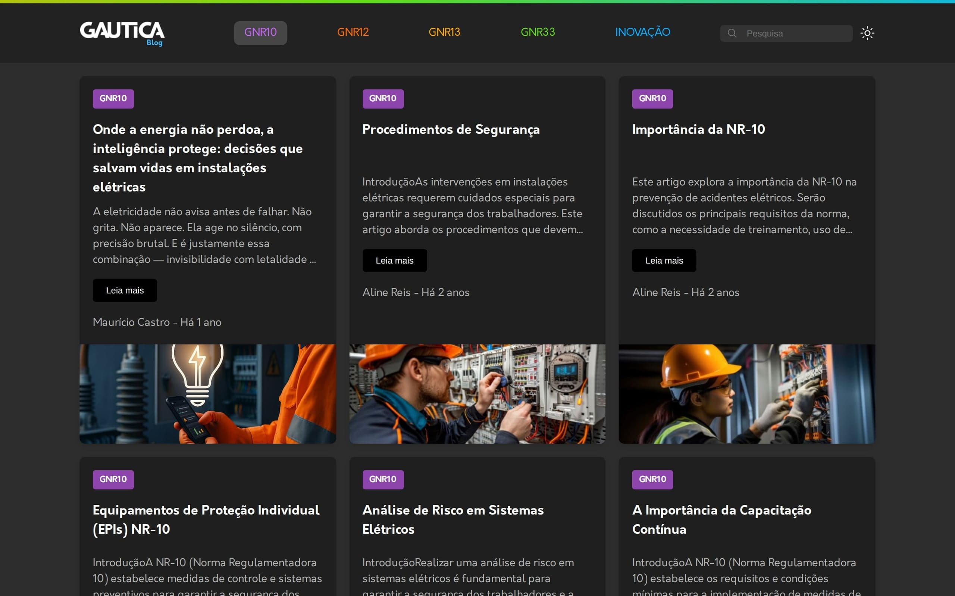
Task: Focus the Pesquisa search field
Action: [786, 33]
